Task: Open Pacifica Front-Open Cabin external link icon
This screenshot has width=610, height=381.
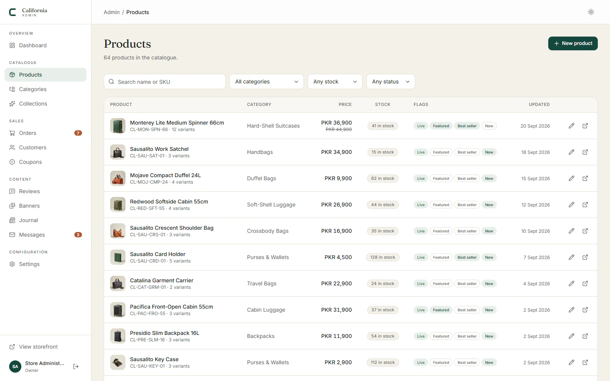Action: tap(585, 310)
